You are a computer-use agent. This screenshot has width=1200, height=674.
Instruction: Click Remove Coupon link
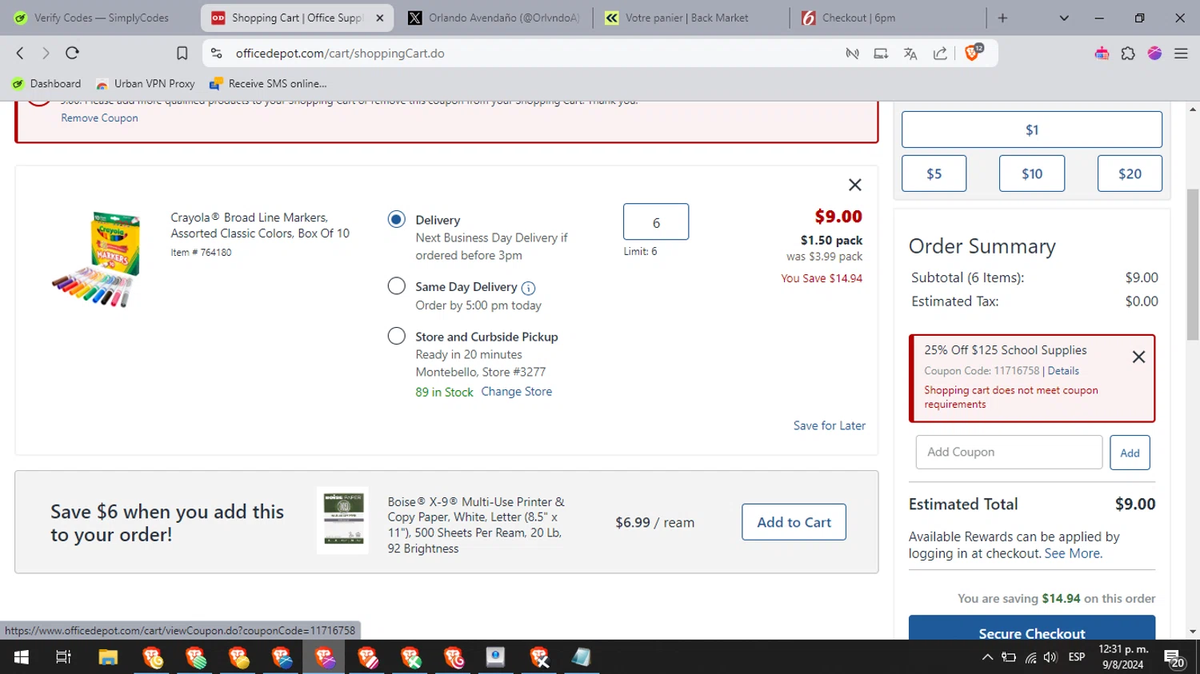[x=99, y=118]
